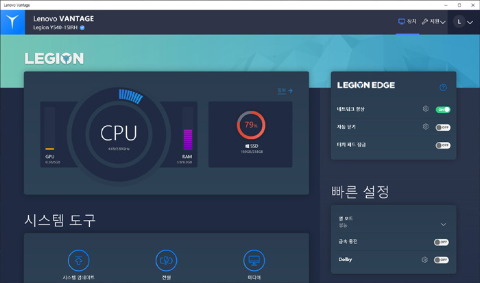Maximize the Lenovo Vantage window

pyautogui.click(x=459, y=5)
